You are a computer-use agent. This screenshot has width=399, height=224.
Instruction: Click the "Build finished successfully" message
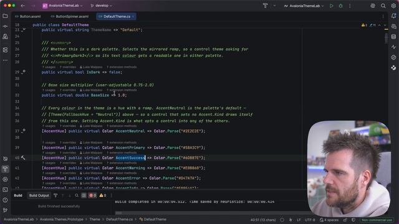tap(59, 207)
